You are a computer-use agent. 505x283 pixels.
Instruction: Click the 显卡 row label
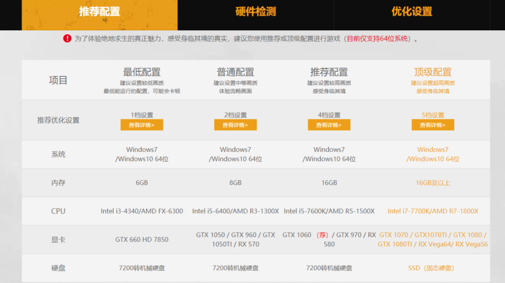[x=58, y=240]
